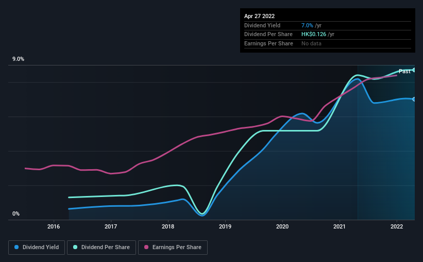Click the HK$0.126 dividend per share value
The image size is (423, 262).
coord(313,35)
